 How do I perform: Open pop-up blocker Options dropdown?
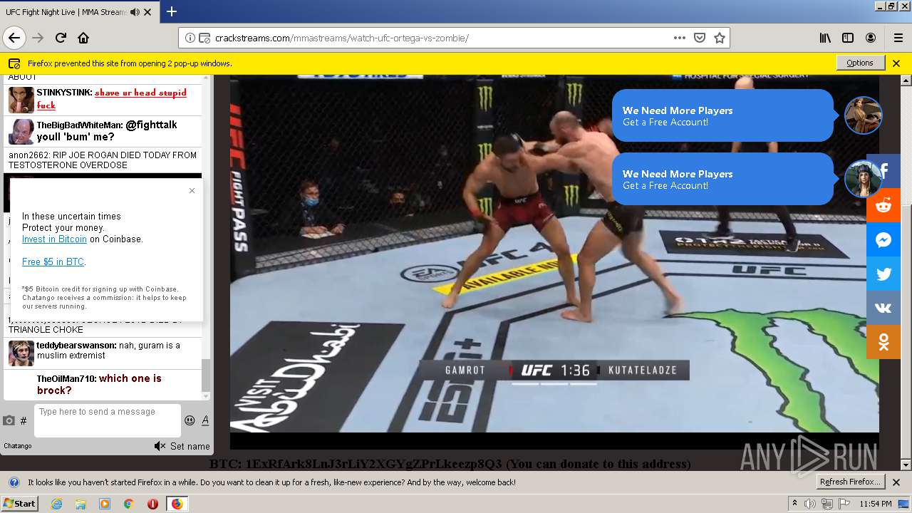point(860,63)
